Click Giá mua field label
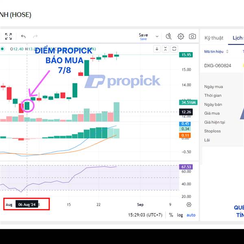244x244 pixels. (x=212, y=113)
